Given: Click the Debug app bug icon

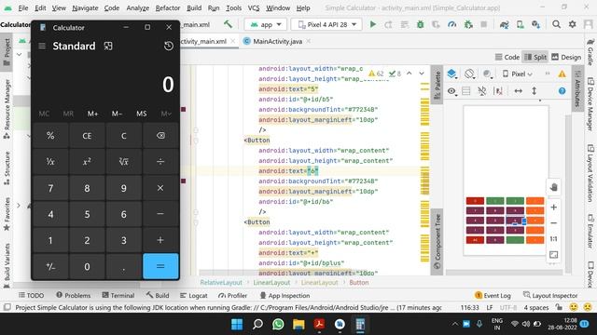Looking at the screenshot, I should (x=420, y=24).
